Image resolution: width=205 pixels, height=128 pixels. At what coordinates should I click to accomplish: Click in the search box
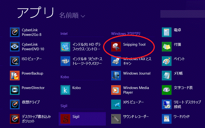coord(183,14)
